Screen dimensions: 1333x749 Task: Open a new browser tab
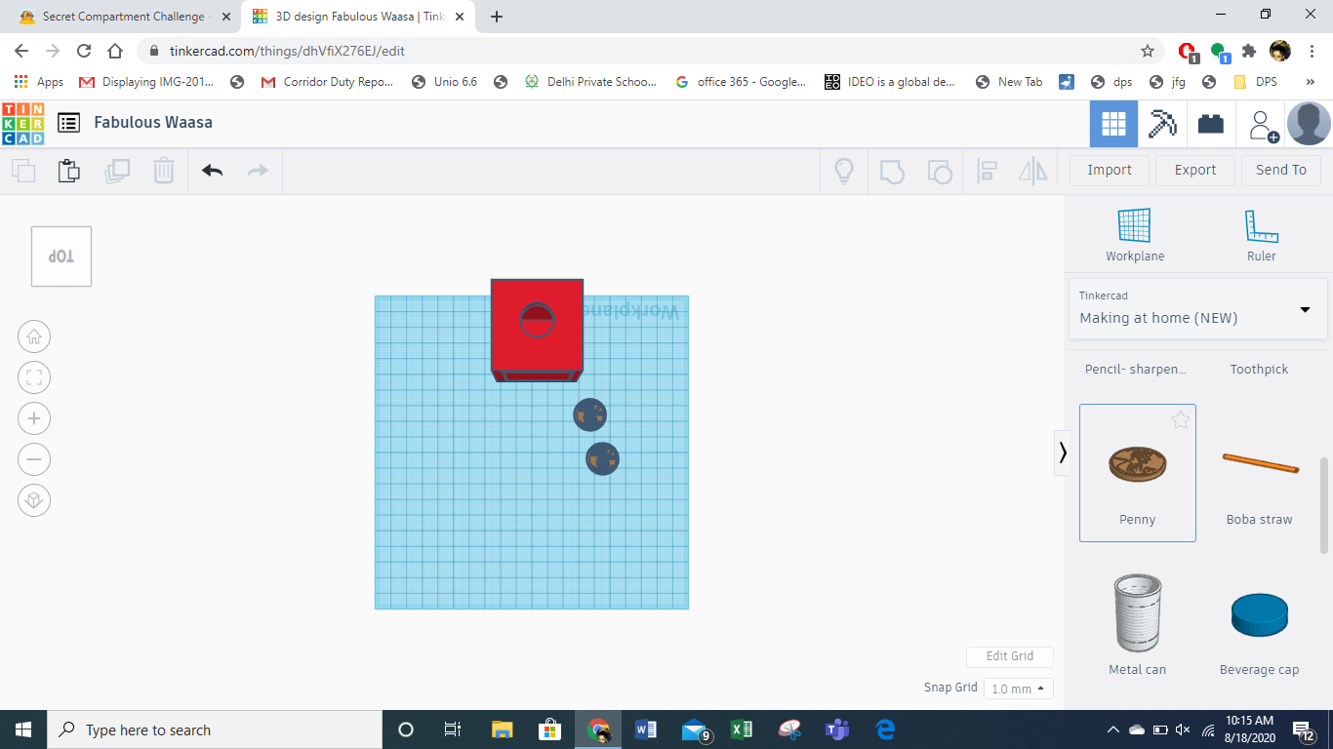click(x=497, y=17)
